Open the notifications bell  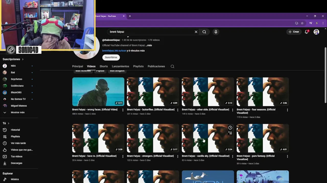[307, 32]
